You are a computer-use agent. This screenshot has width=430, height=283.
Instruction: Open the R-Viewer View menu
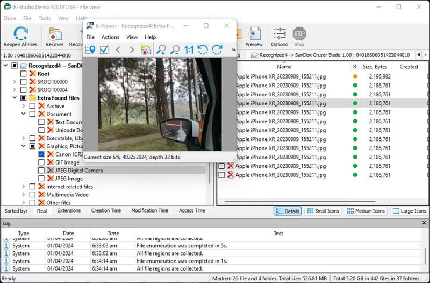(x=132, y=37)
